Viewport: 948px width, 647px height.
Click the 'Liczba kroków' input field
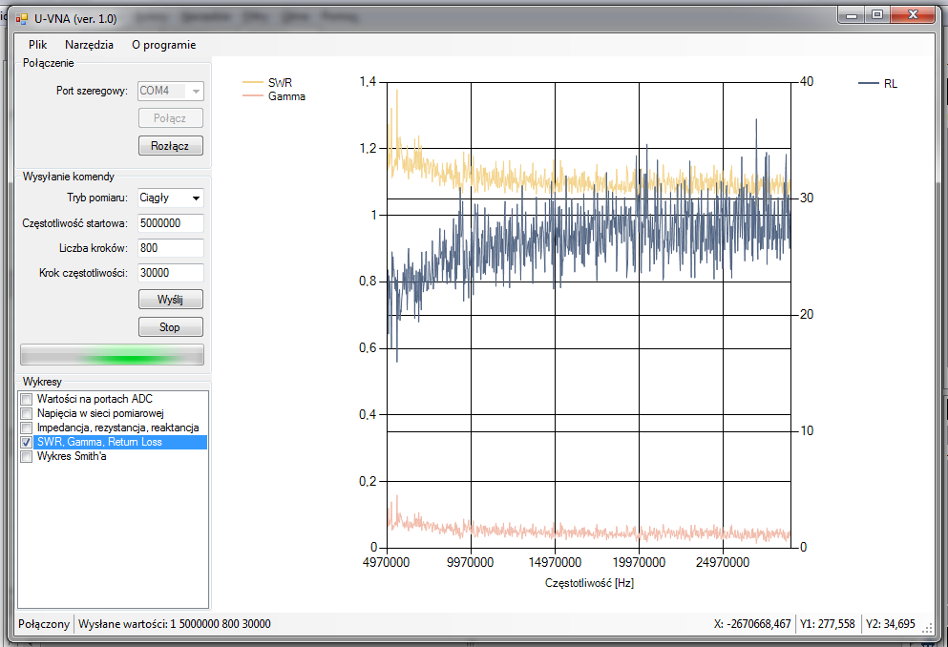click(x=171, y=248)
